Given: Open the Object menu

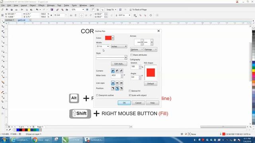Looking at the screenshot, I should point(33,6).
